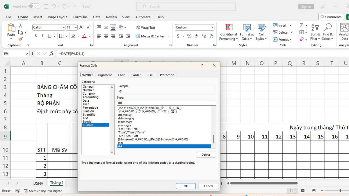This screenshot has height=196, width=349.
Task: Open the Formulas ribbon tab
Action: [80, 17]
